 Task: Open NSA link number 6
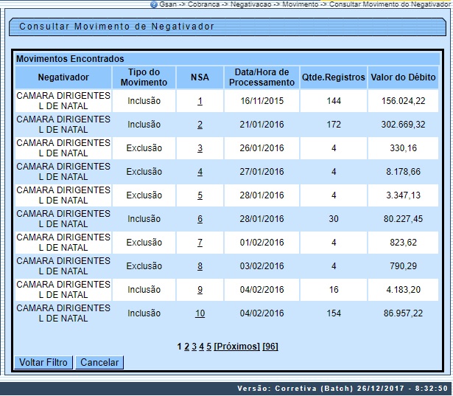tap(200, 219)
